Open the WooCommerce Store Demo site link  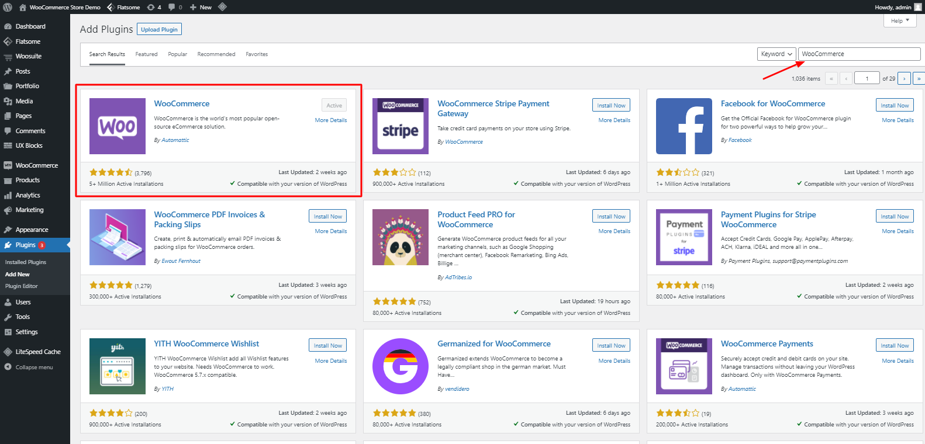[60, 7]
